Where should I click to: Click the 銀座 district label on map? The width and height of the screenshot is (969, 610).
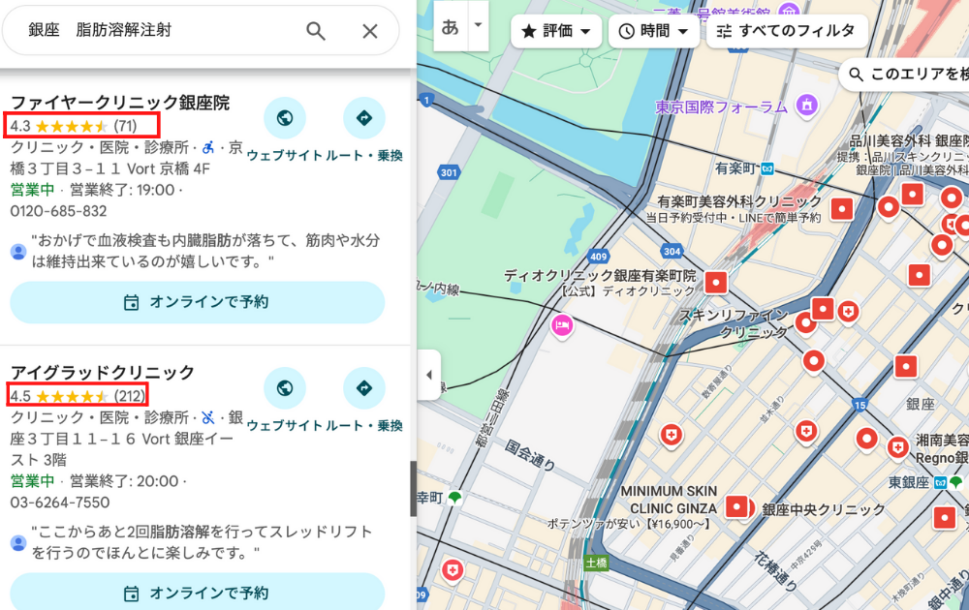920,404
